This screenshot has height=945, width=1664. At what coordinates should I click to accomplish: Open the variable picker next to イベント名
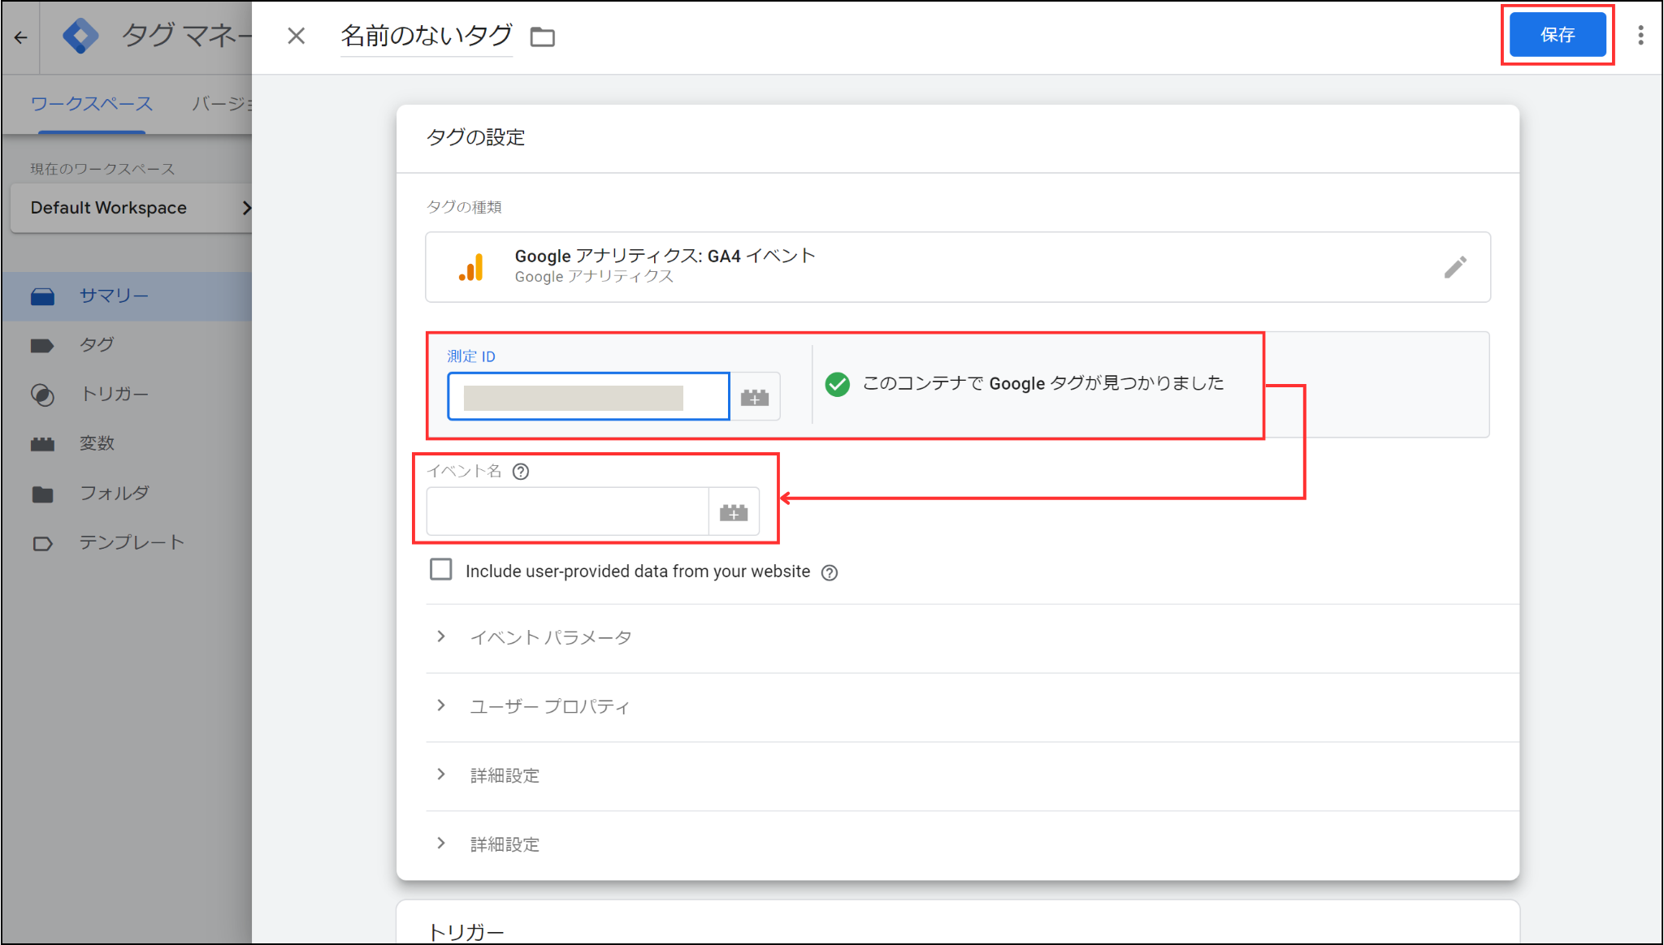click(734, 512)
